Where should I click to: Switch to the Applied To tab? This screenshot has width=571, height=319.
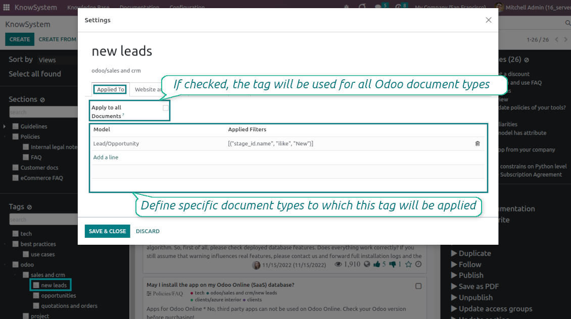click(x=111, y=90)
